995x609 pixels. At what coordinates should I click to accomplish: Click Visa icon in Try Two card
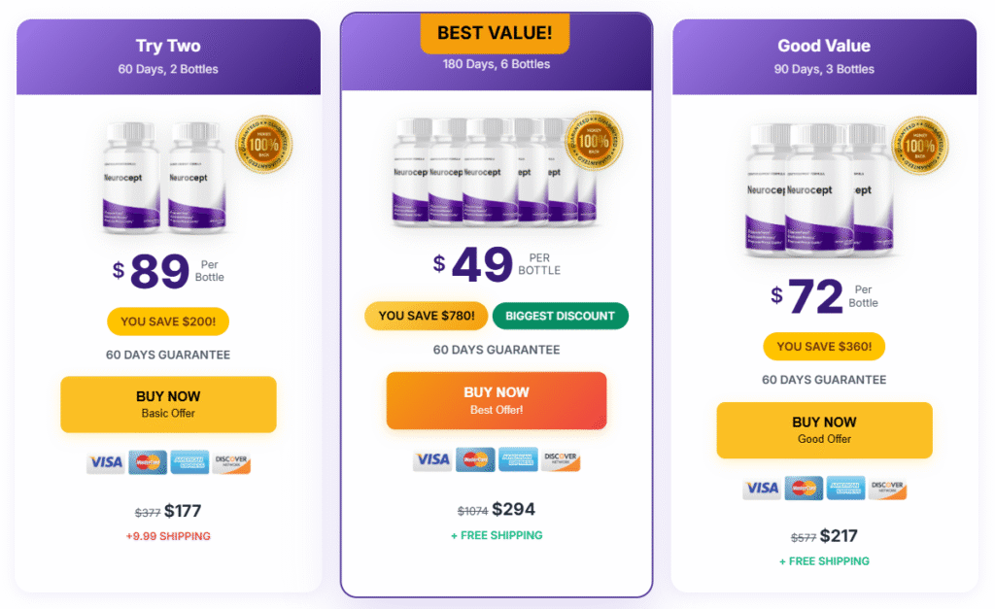(105, 462)
